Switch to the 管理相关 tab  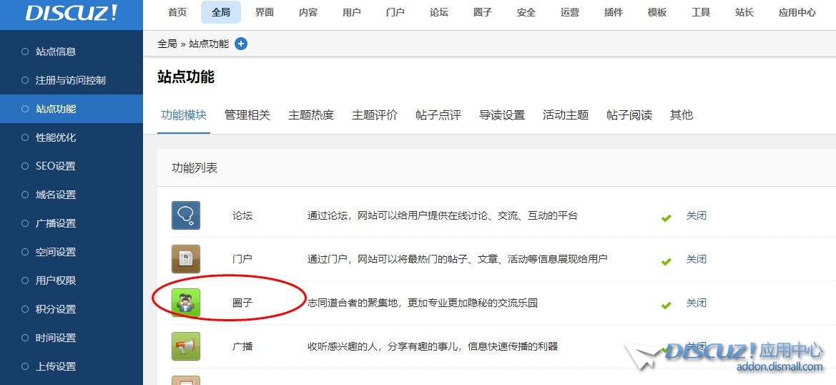[x=247, y=115]
